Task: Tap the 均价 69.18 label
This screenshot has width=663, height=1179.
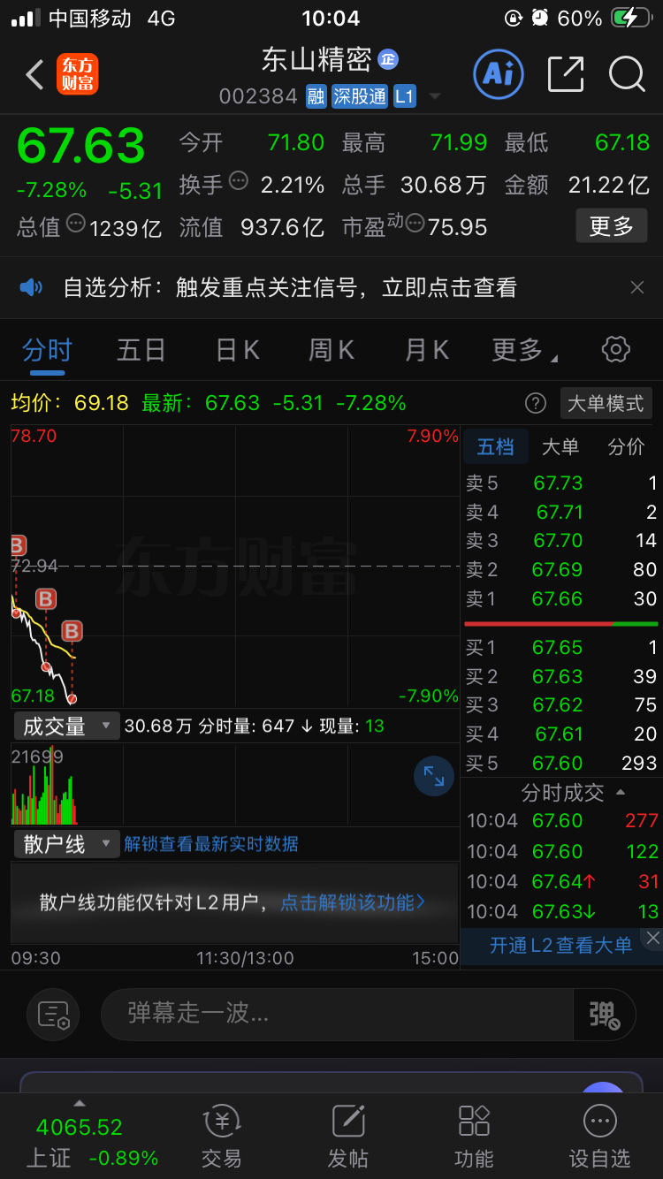Action: coord(70,403)
